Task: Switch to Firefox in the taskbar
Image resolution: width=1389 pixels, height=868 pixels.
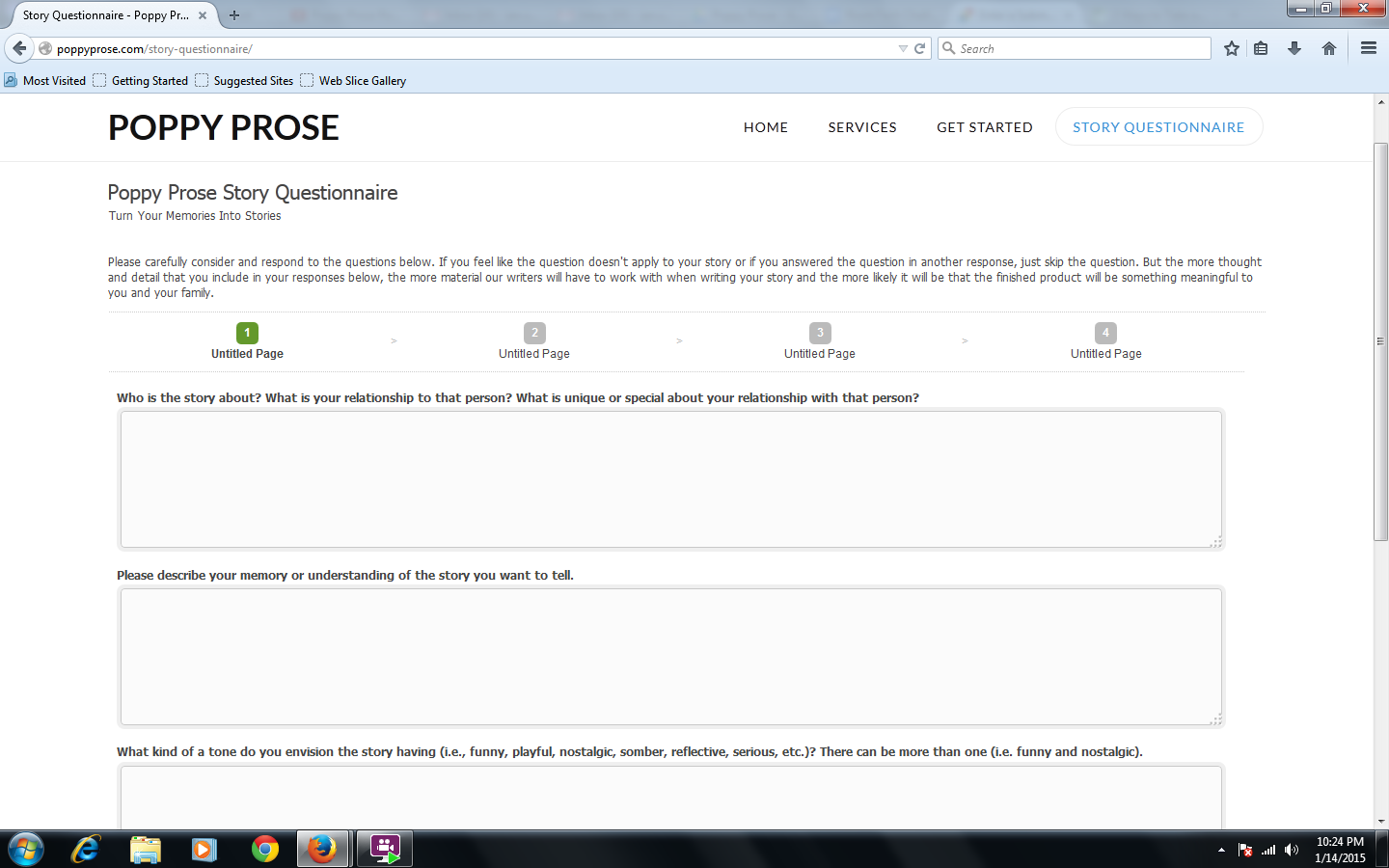Action: (x=322, y=849)
